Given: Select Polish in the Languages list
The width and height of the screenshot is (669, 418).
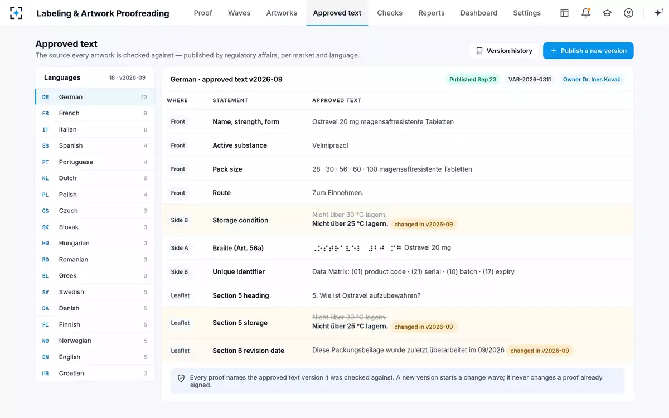Looking at the screenshot, I should click(95, 195).
